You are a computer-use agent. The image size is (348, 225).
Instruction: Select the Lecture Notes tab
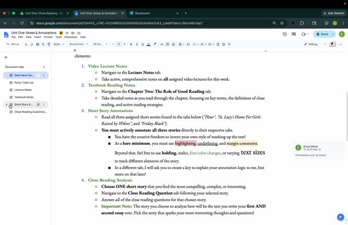tap(23, 90)
